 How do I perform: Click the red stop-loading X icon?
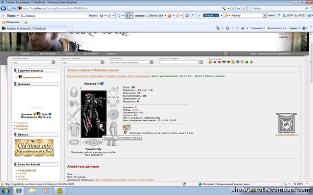[244, 8]
